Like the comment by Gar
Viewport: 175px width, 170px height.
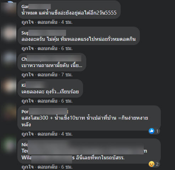[28, 22]
